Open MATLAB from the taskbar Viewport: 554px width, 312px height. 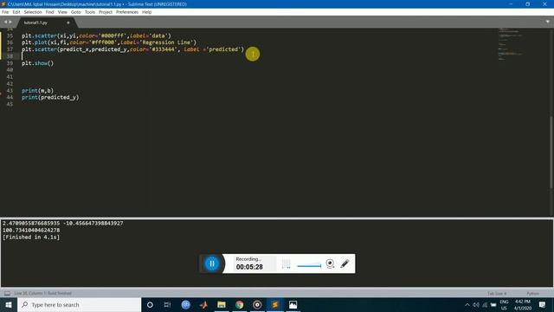204,304
